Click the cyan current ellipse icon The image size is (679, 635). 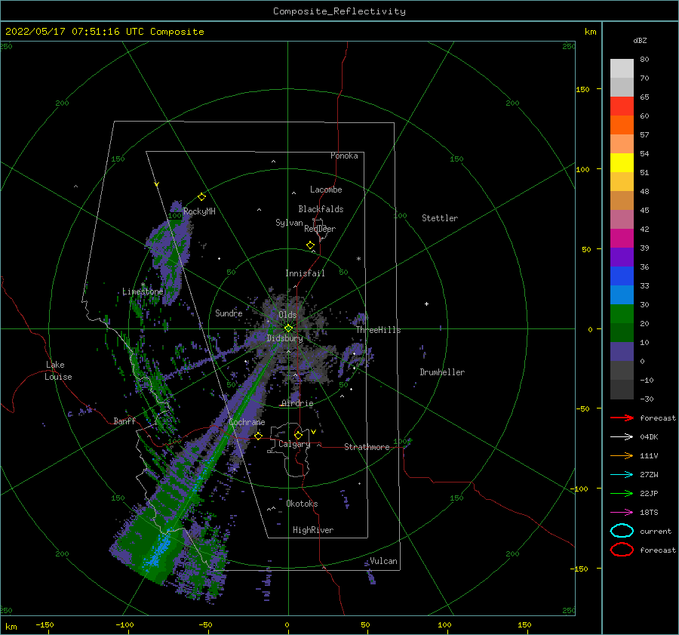[622, 531]
